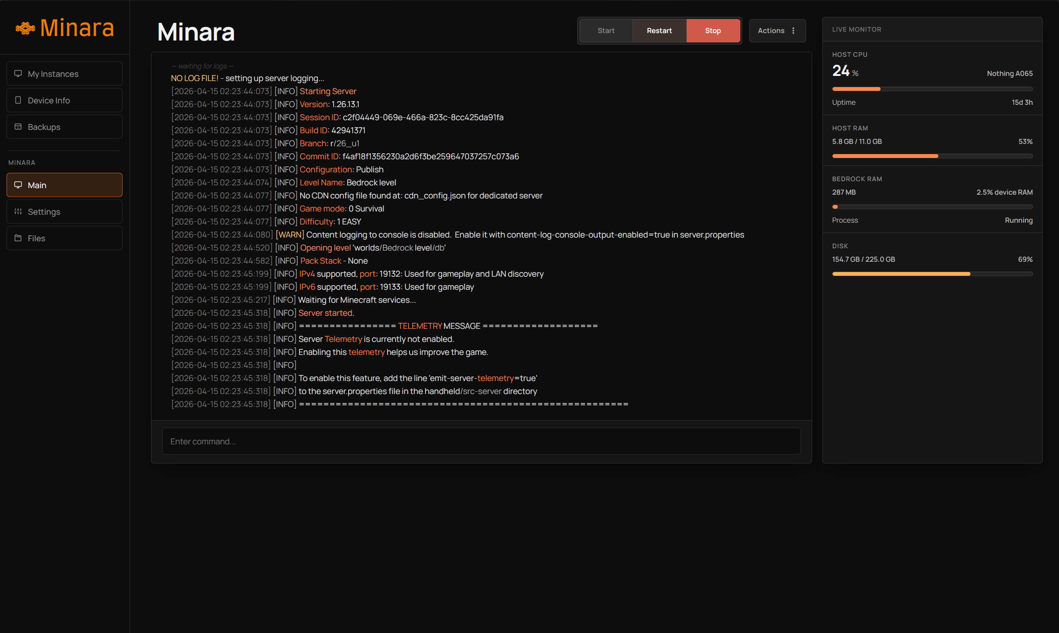1059x633 pixels.
Task: Click the Opening level log line
Action: [x=308, y=248]
